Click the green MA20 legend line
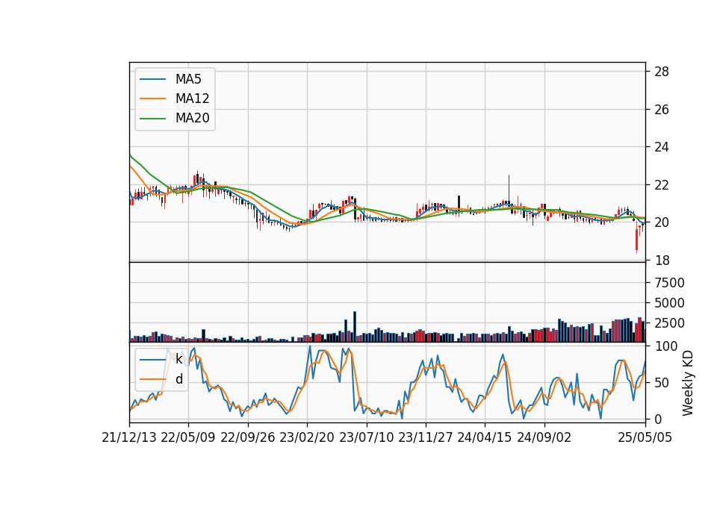The width and height of the screenshot is (717, 515). (152, 119)
